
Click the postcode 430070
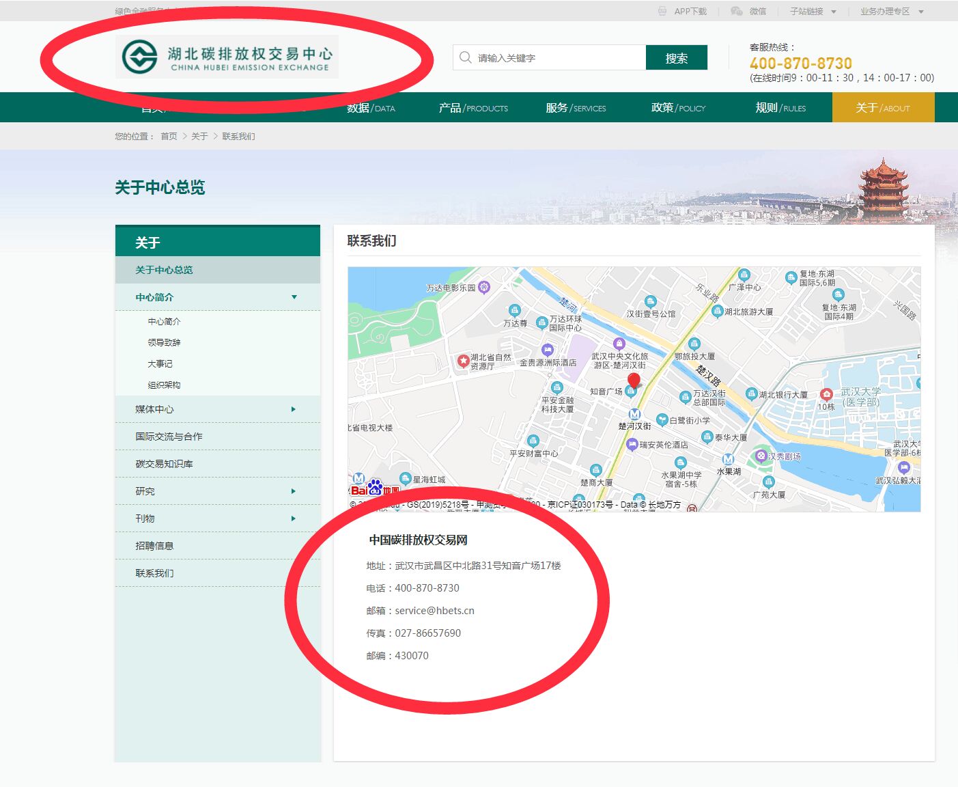click(412, 655)
